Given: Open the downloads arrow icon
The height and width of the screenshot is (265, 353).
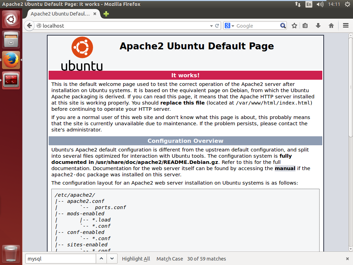Looking at the screenshot, I should pos(318,26).
